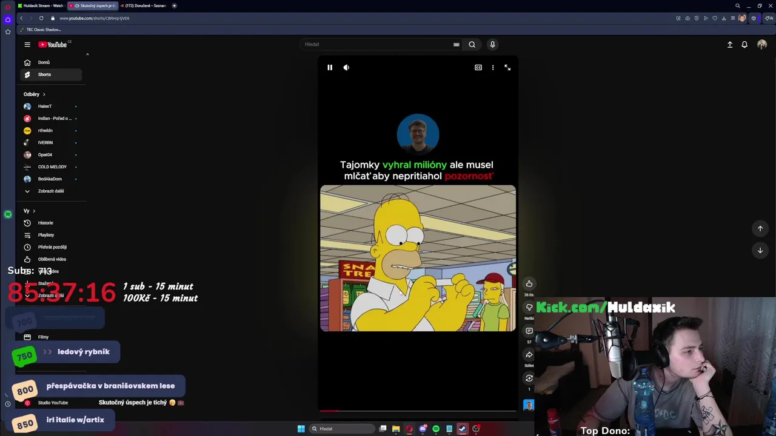Open the browser tab search magnifier
This screenshot has height=436, width=776.
[x=738, y=5]
